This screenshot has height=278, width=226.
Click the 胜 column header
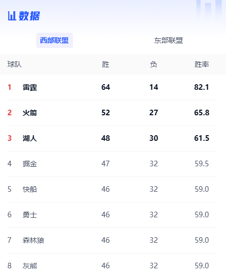(106, 64)
